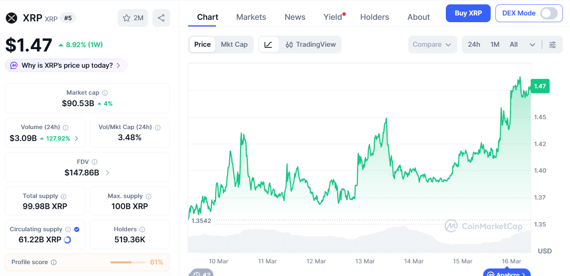Click Market cap info icon
570x276 pixels.
click(105, 93)
